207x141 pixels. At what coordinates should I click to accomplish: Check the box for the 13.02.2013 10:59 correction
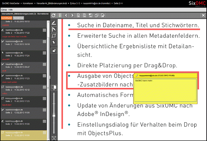(x=45, y=42)
